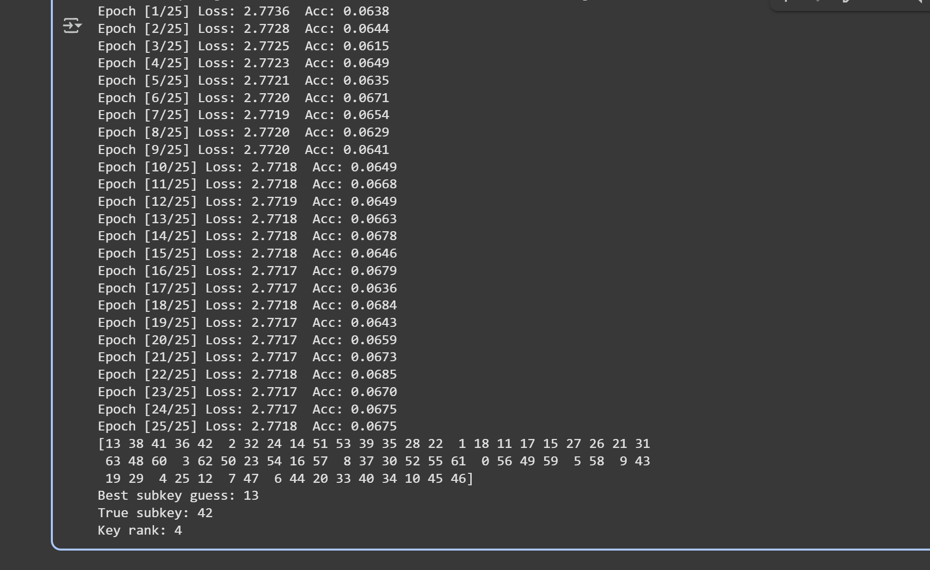Click the Epoch [14/25] accuracy 0.0678
The image size is (930, 570).
[x=373, y=236]
